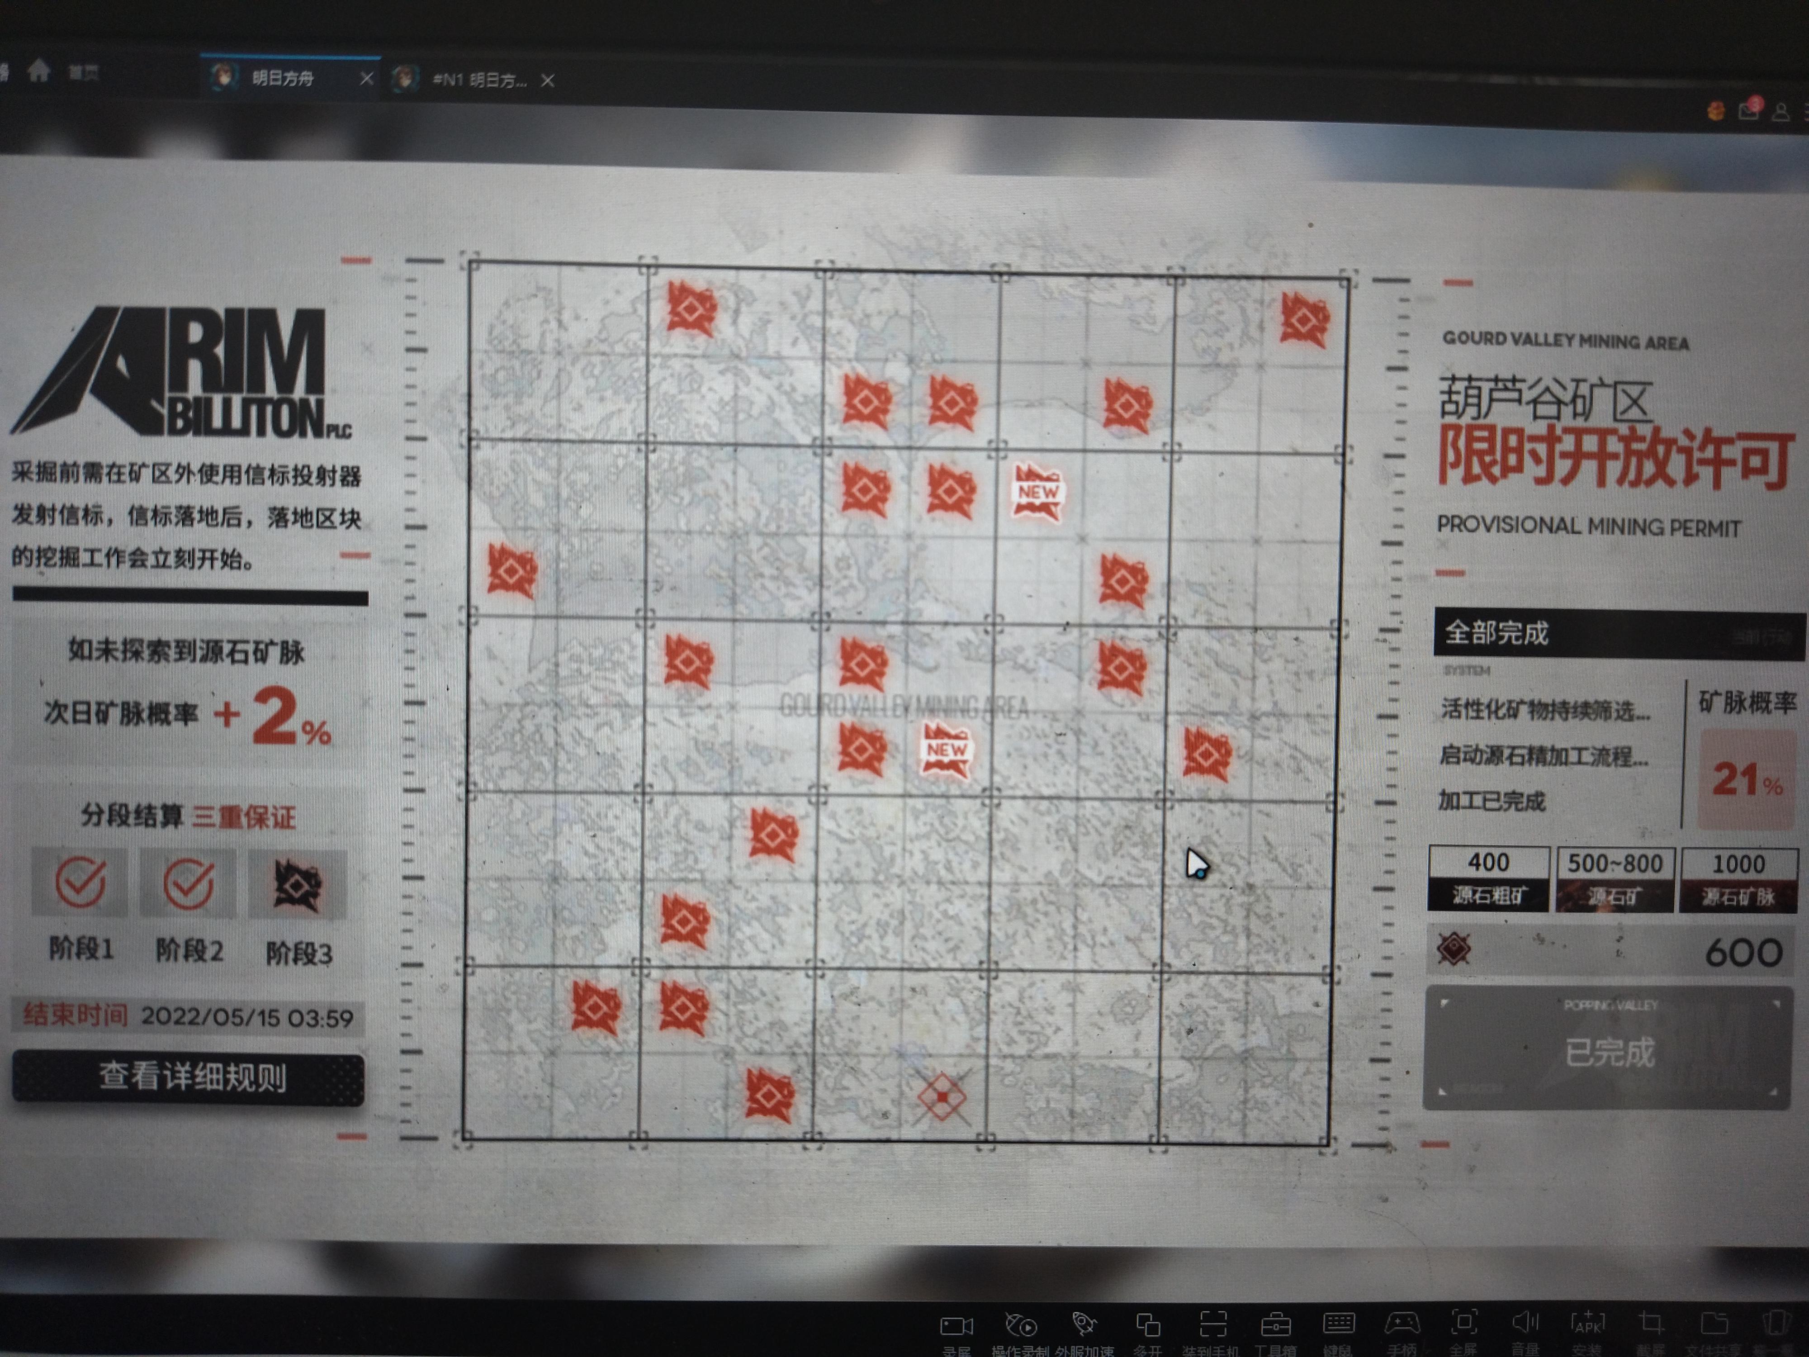Click the 400 源石粗矿 reward tile
This screenshot has width=1809, height=1357.
[x=1488, y=878]
